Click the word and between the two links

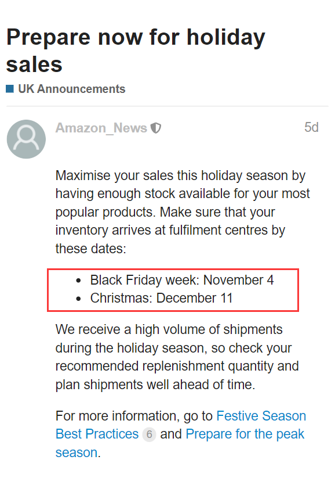click(171, 434)
